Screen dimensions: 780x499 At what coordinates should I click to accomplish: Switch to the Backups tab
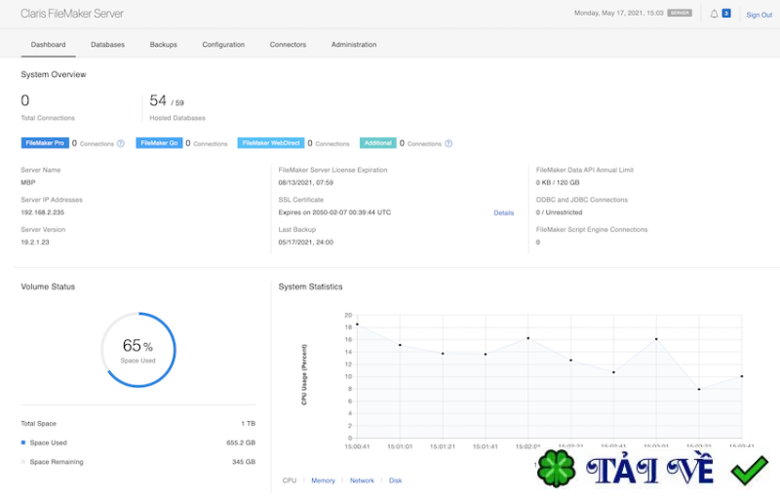(x=163, y=45)
